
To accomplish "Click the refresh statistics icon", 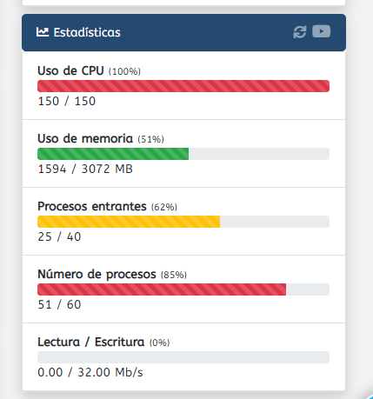I will click(300, 32).
